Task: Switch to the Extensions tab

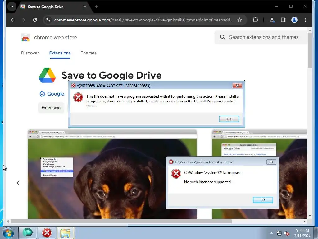Action: tap(60, 53)
